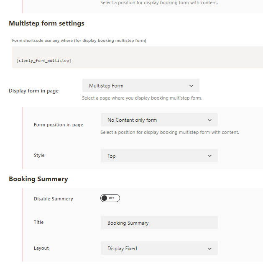Click the clenly_form_multistep shortcode text
This screenshot has height=264, width=263.
[x=44, y=61]
